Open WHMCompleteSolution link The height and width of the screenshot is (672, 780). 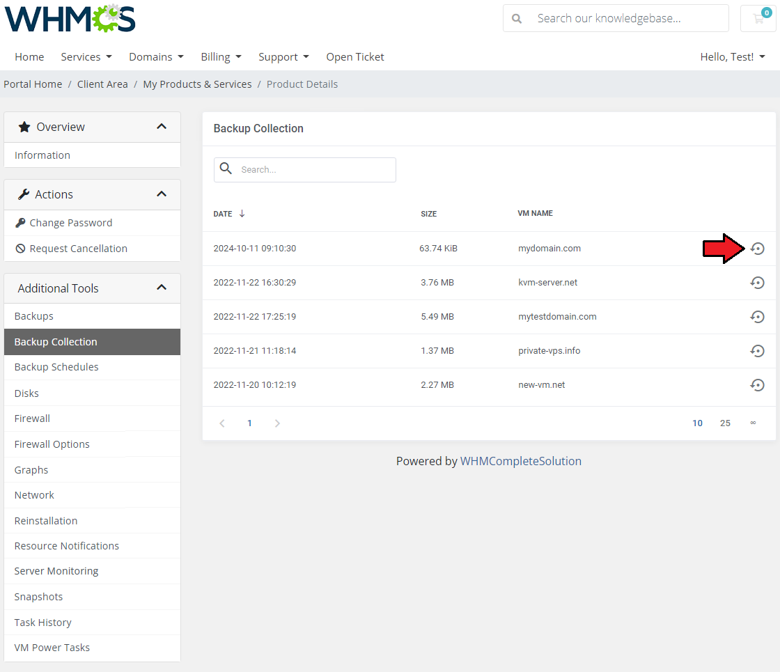[521, 461]
